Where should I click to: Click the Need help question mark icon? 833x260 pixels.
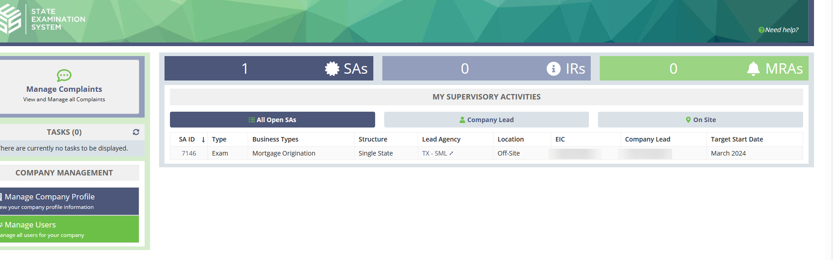761,30
